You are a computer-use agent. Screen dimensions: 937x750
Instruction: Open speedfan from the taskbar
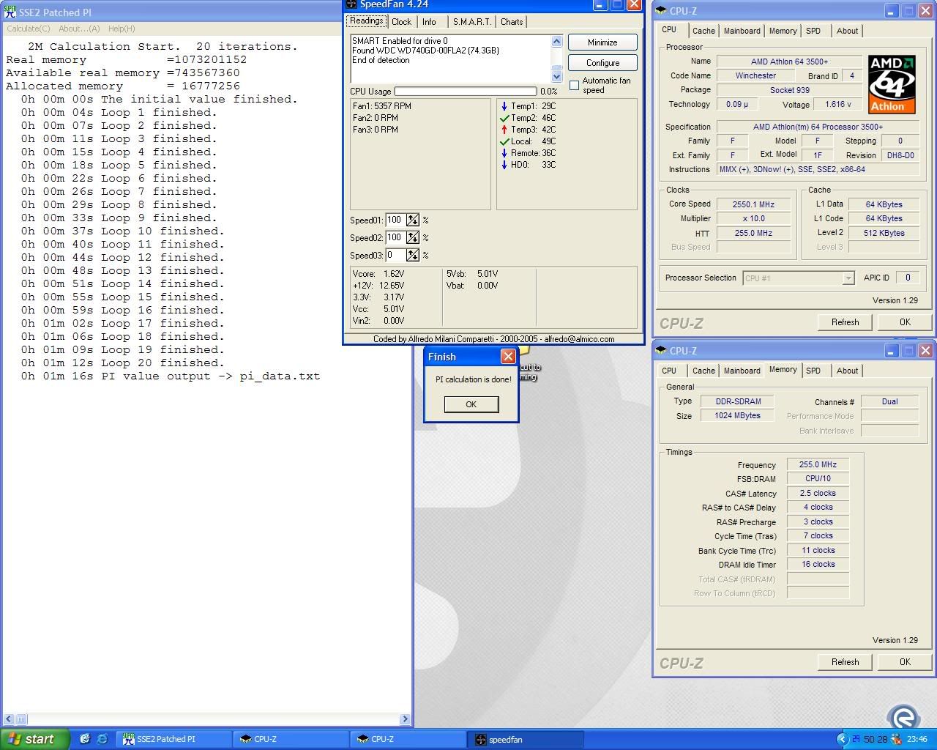click(526, 739)
